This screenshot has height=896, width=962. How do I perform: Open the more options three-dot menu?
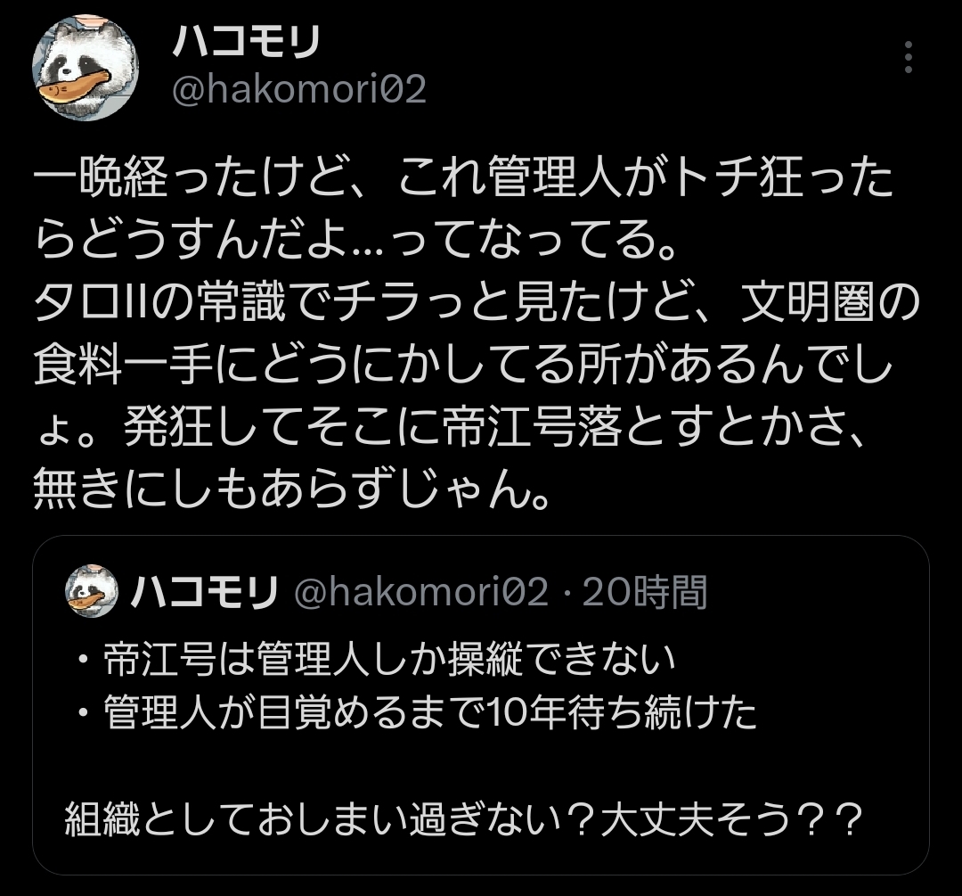point(909,57)
